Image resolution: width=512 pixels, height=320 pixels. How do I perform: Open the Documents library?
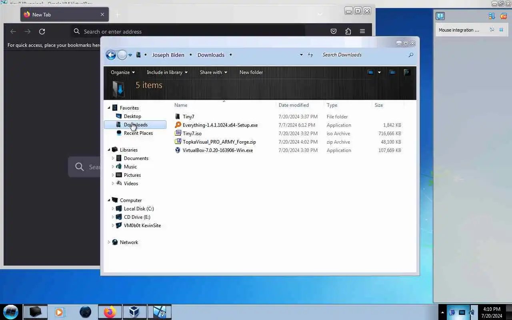click(x=136, y=158)
